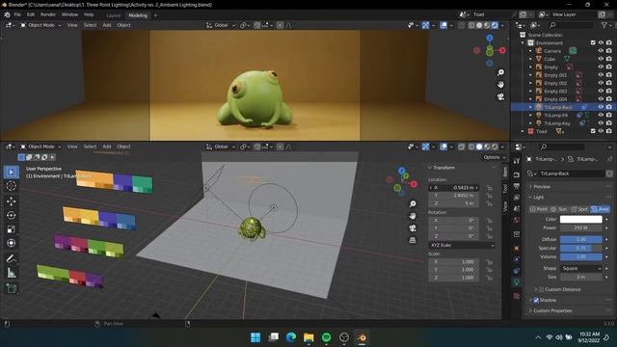Uncheck the Shadow checkbox in light properties
Screen dimensions: 617x347
pyautogui.click(x=536, y=300)
